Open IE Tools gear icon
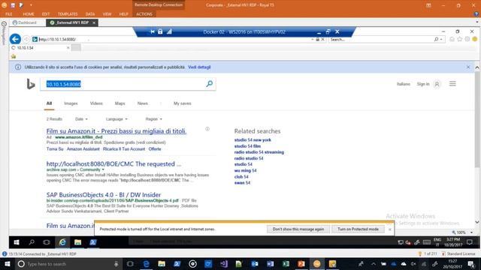481x270 pixels. (467, 39)
